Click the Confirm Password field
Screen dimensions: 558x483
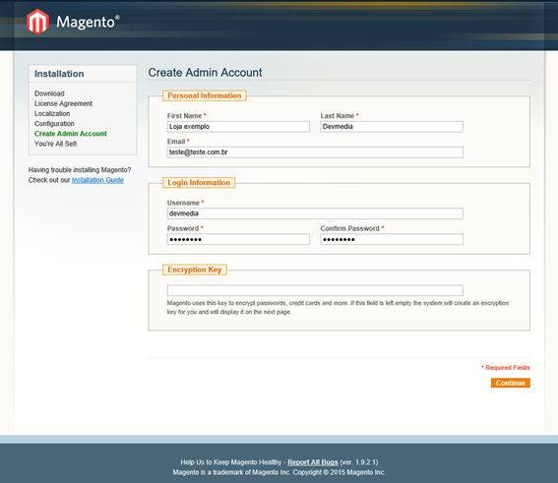(392, 239)
